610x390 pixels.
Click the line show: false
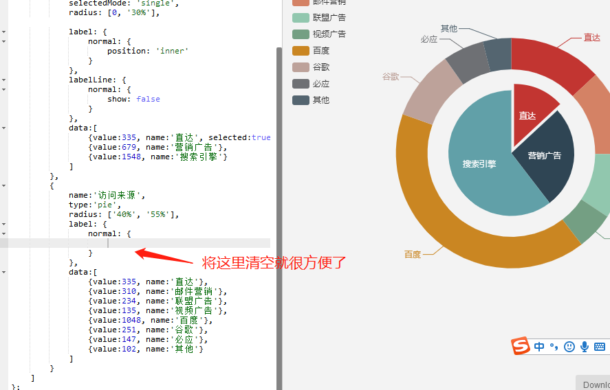point(133,99)
